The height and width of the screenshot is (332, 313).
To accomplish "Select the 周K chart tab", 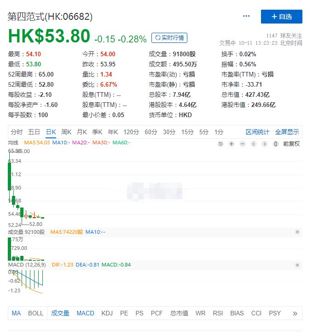I will (66, 132).
